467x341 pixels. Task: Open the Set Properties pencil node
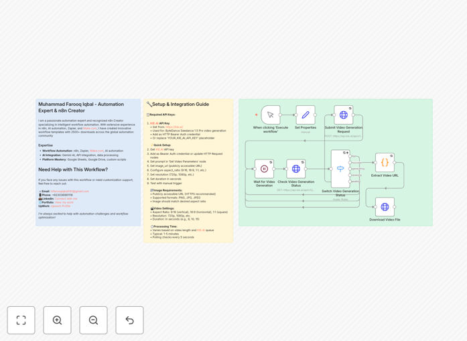(x=306, y=115)
